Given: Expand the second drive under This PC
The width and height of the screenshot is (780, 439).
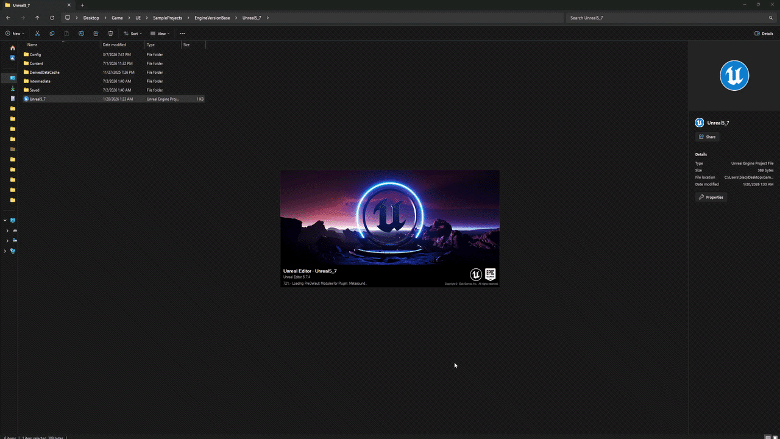Looking at the screenshot, I should click(7, 241).
